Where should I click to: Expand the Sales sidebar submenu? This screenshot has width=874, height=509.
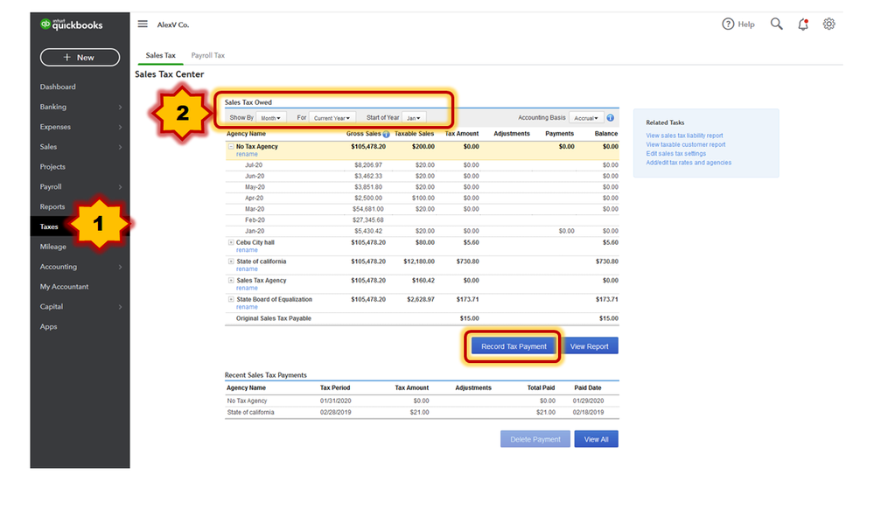click(80, 147)
